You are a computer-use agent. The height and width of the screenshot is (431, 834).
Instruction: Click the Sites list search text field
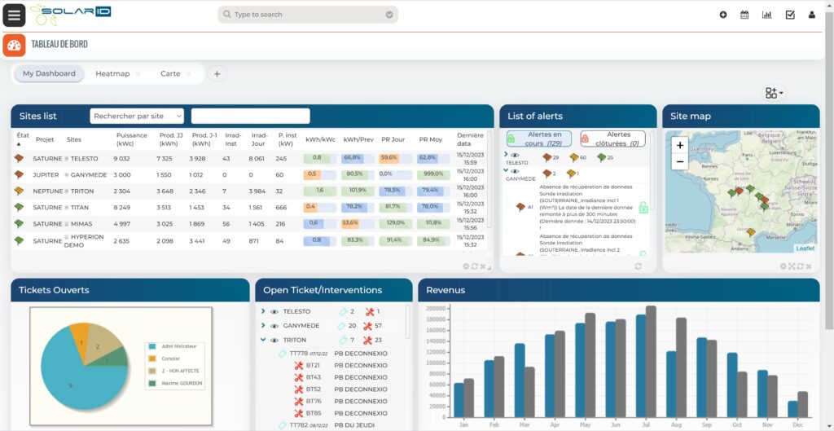(251, 116)
